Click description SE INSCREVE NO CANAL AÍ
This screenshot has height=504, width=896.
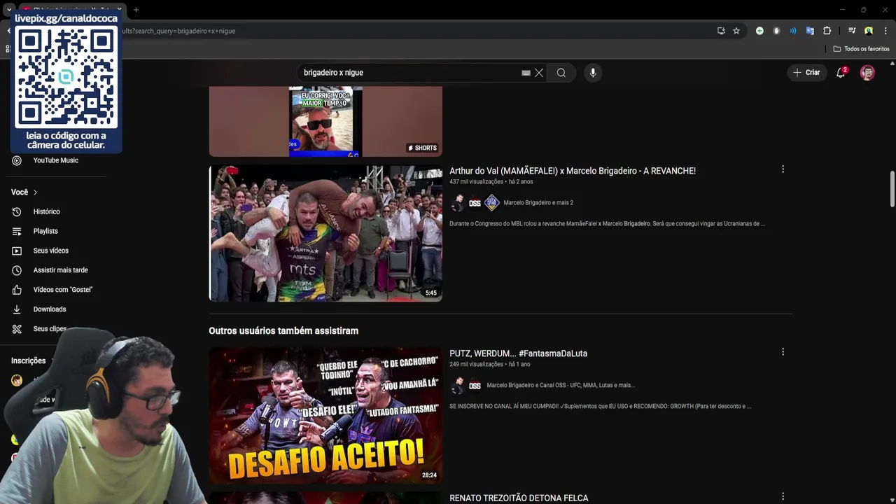click(600, 407)
